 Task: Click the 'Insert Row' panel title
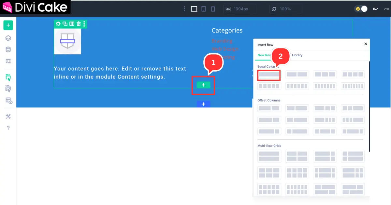[266, 45]
